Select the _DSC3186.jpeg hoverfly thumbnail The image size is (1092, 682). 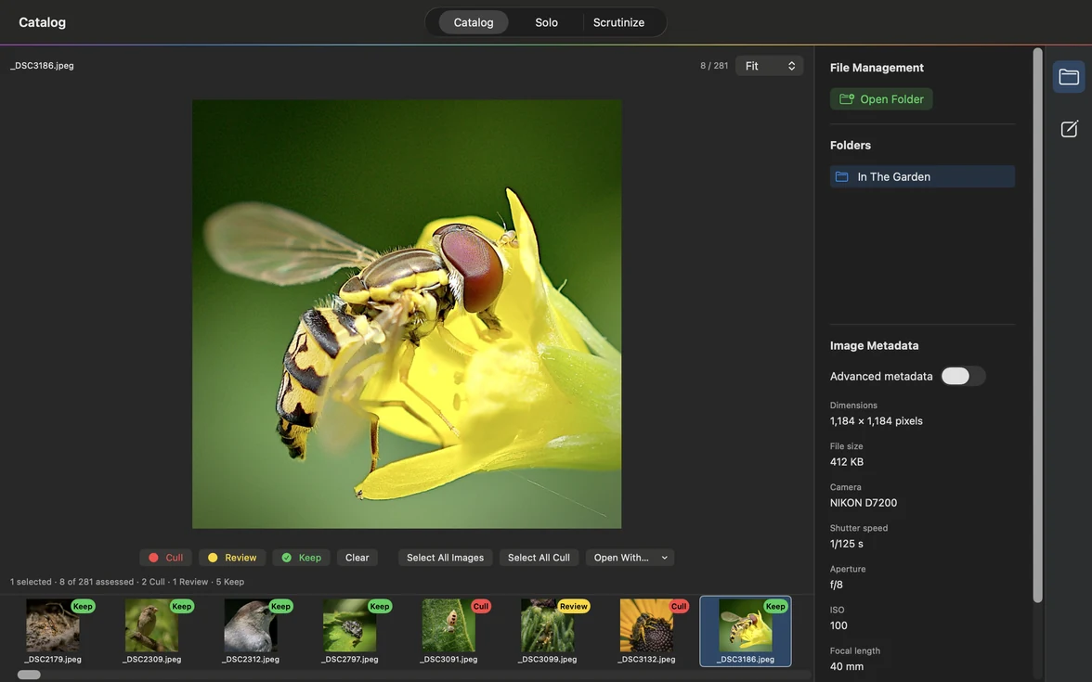pyautogui.click(x=745, y=631)
